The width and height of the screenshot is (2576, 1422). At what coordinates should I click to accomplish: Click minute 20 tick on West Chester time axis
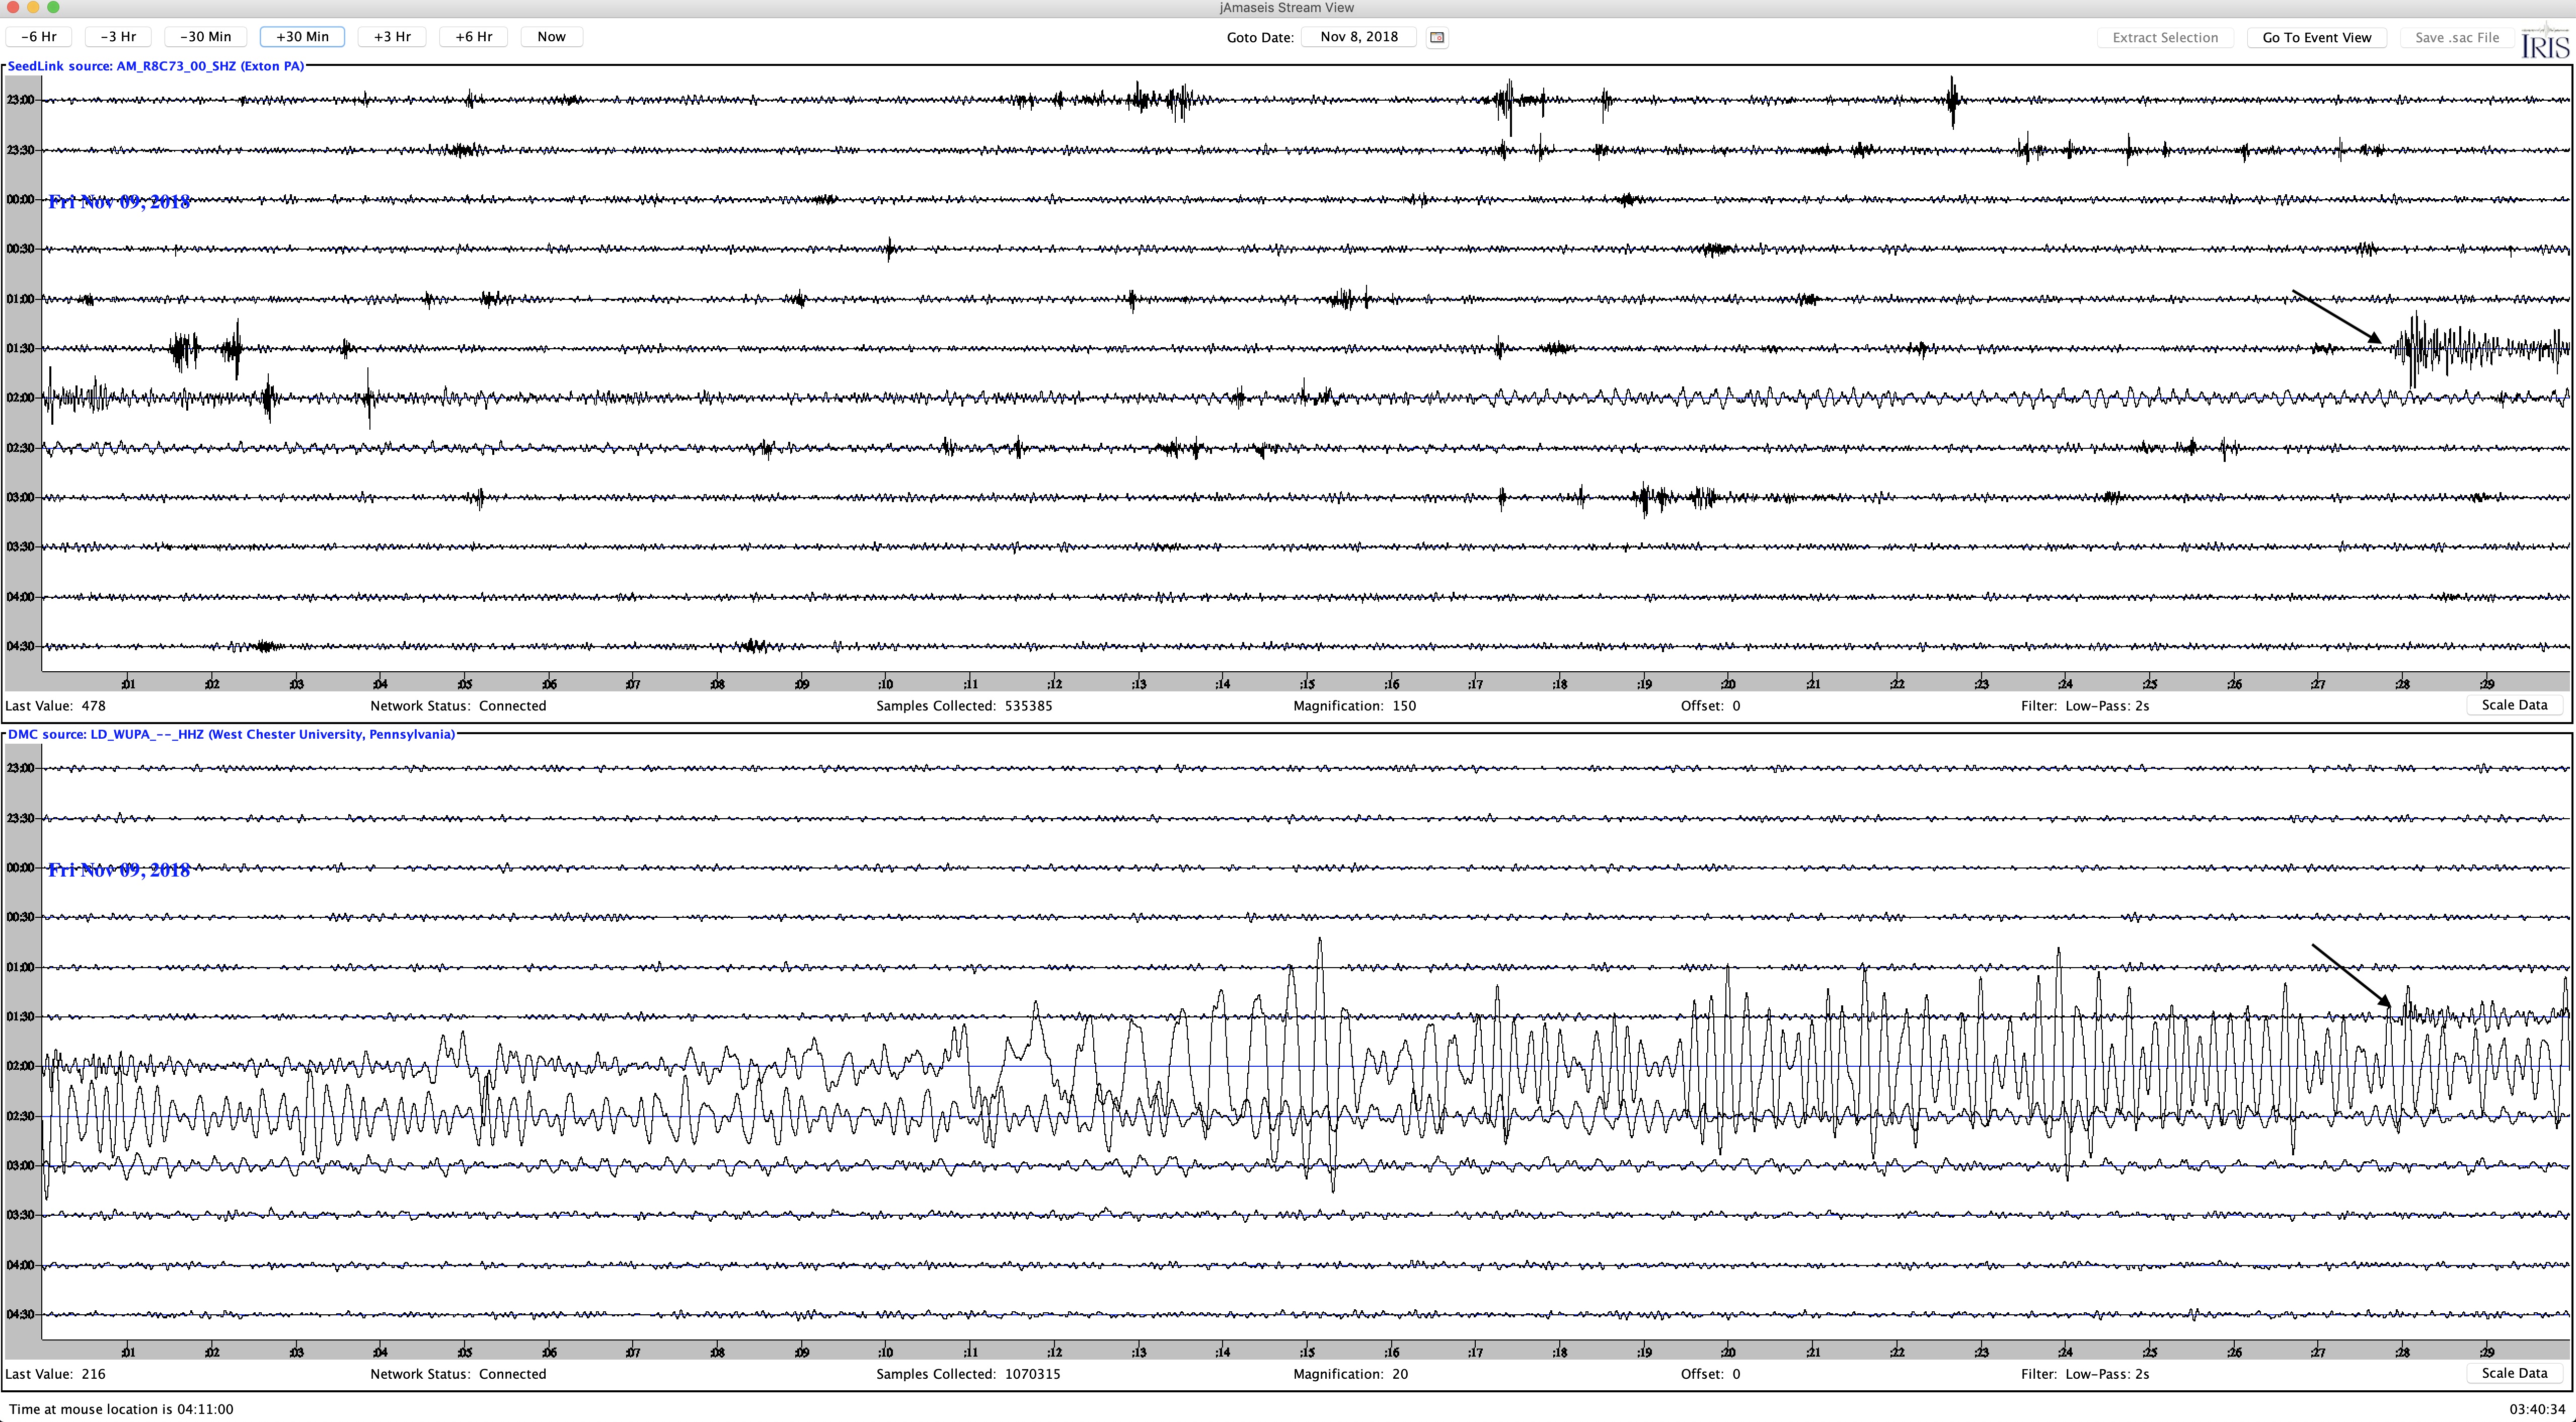pos(1728,1352)
